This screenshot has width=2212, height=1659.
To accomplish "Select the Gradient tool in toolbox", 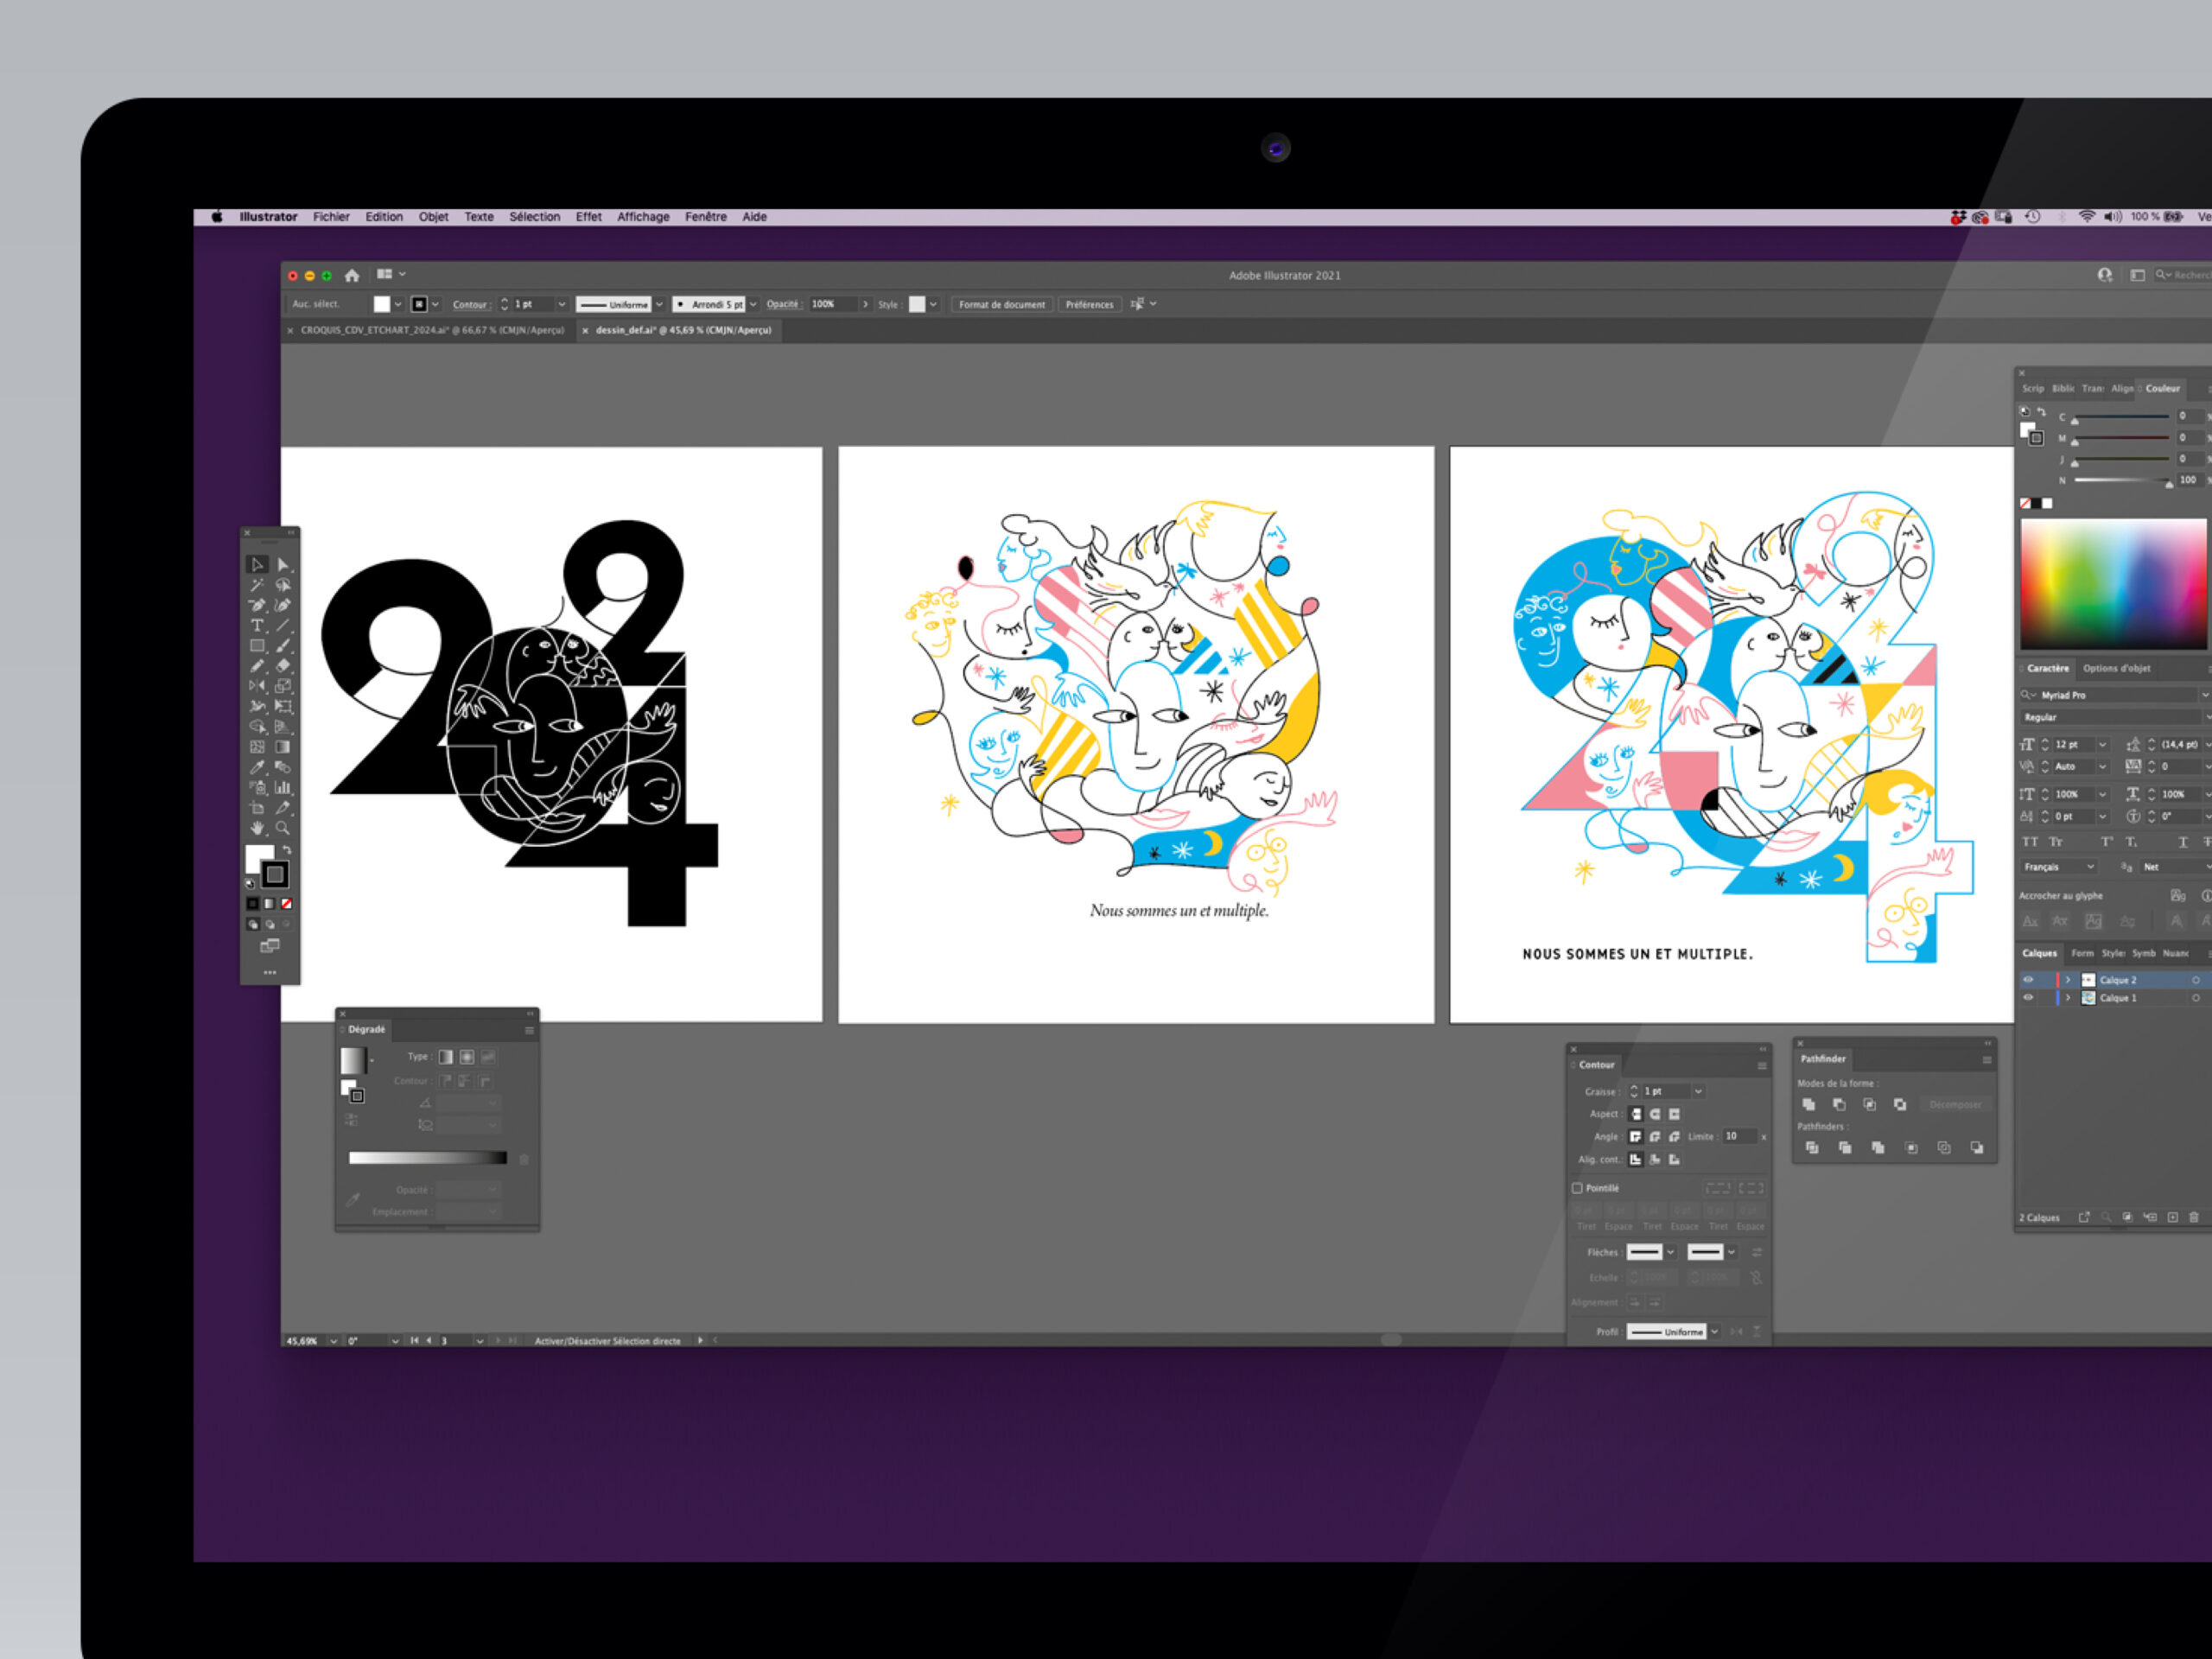I will pyautogui.click(x=283, y=747).
